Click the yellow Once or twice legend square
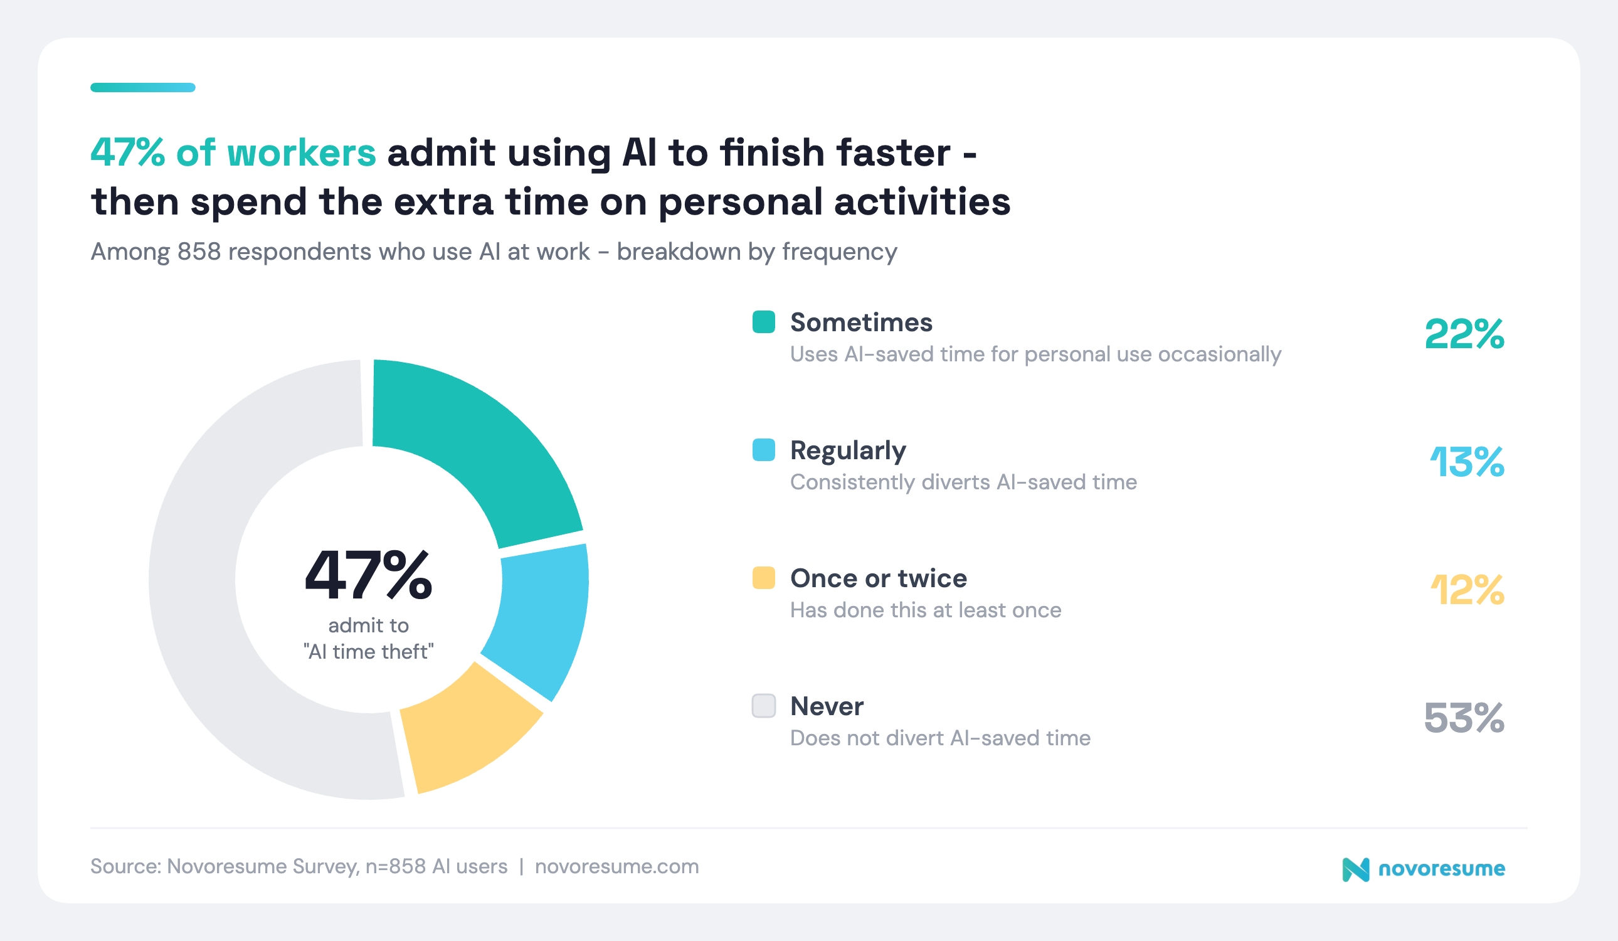The image size is (1618, 941). [763, 577]
